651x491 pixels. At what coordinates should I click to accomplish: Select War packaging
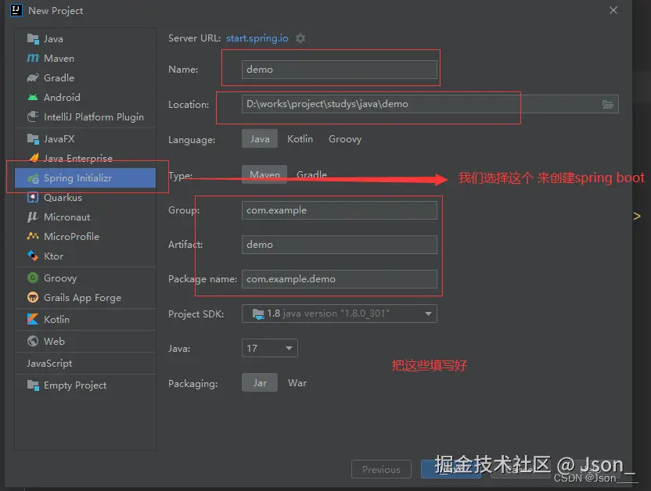[297, 383]
